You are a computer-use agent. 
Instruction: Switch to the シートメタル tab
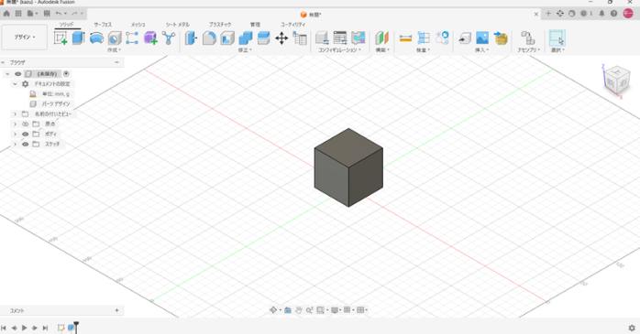click(177, 25)
